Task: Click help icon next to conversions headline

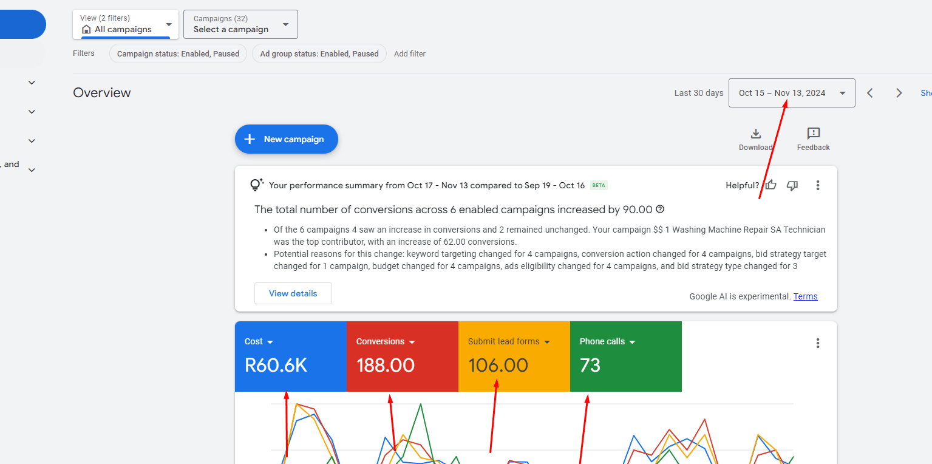Action: click(660, 210)
